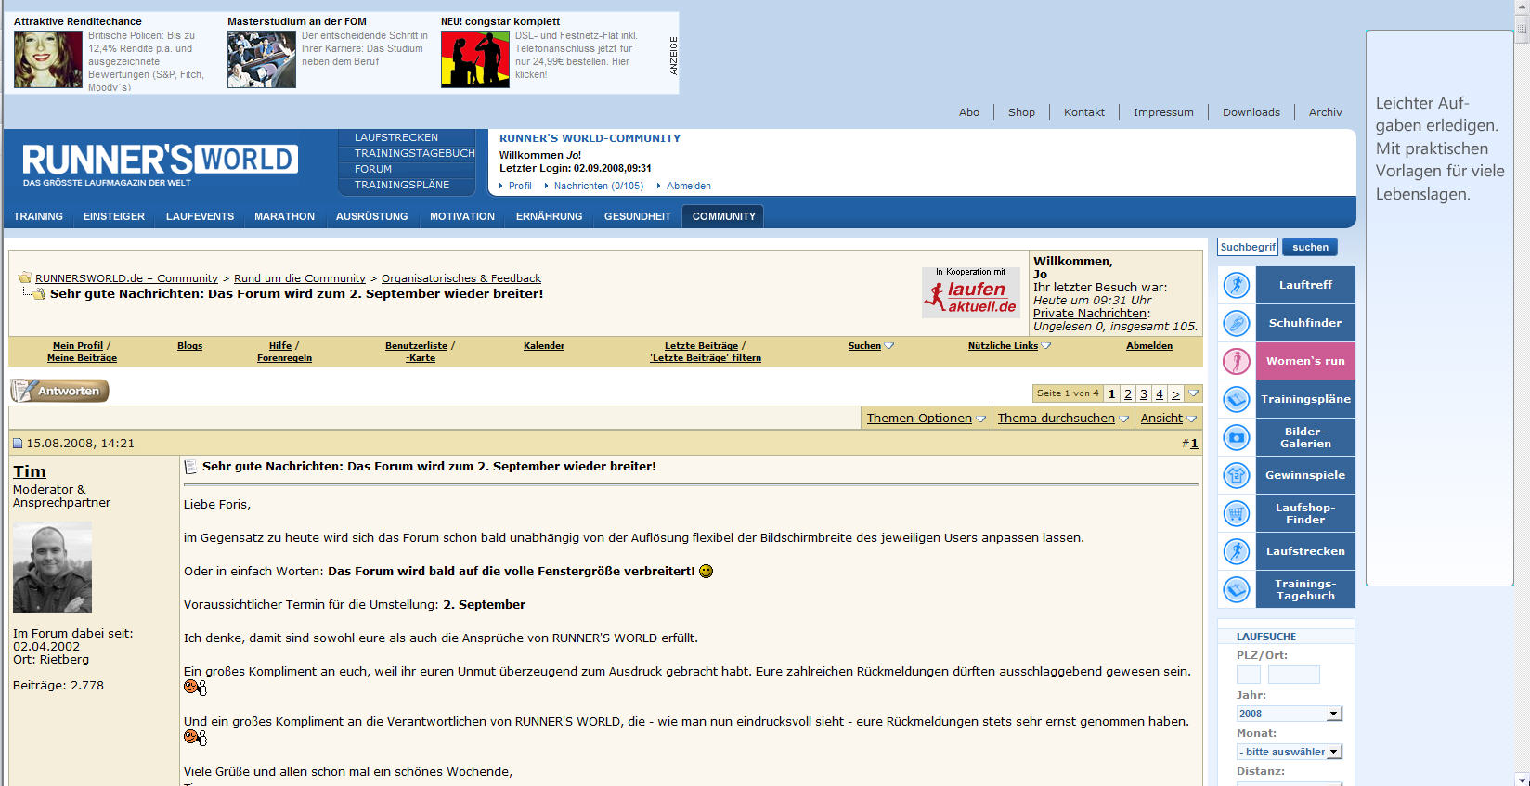Viewport: 1530px width, 786px height.
Task: Click the Laufshop-Finder basket icon
Action: (x=1236, y=513)
